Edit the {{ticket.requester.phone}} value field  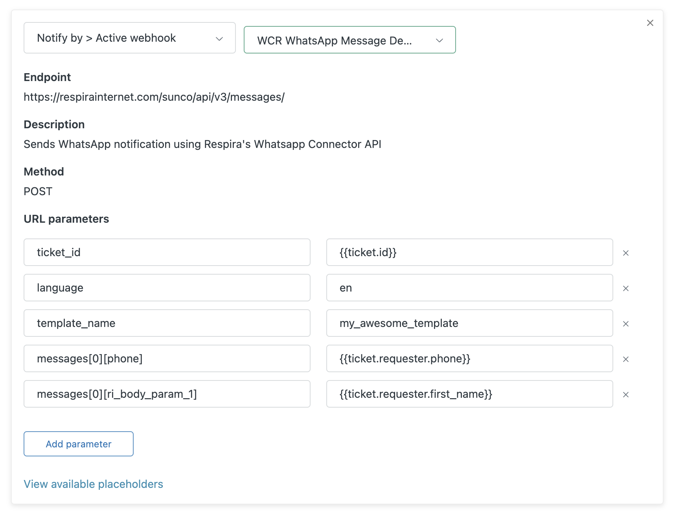tap(469, 358)
